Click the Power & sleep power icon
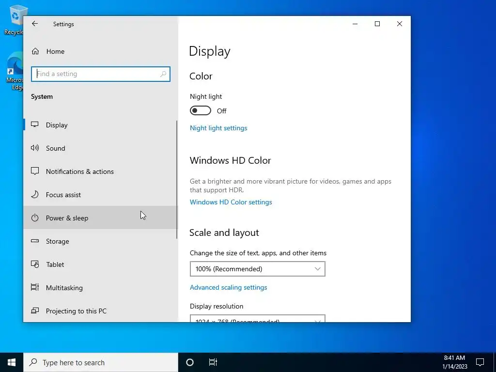 pyautogui.click(x=35, y=217)
